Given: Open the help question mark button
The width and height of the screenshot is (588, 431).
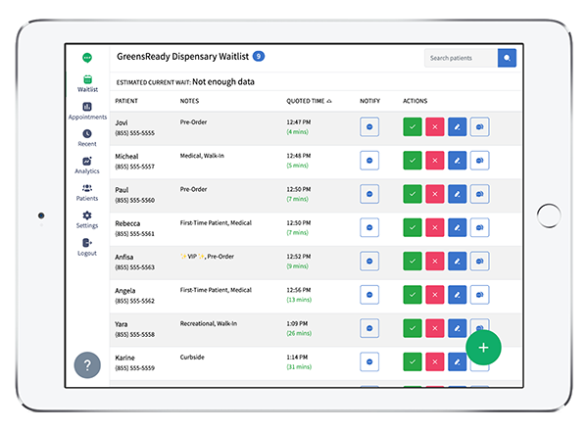Looking at the screenshot, I should [87, 364].
